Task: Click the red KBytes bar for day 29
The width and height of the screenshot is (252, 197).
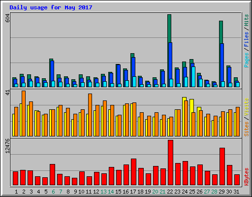Action: click(222, 166)
